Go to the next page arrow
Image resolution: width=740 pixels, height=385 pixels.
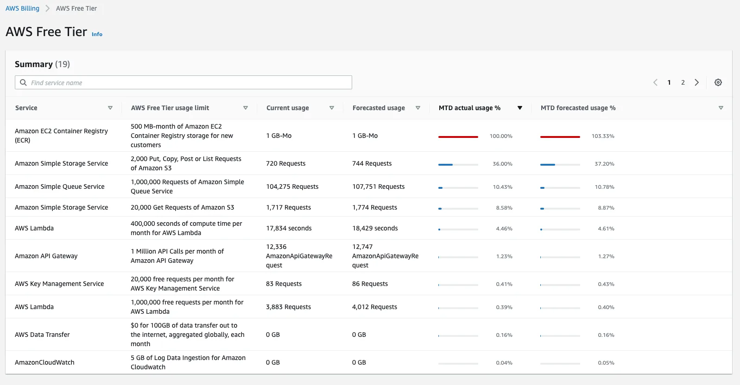pyautogui.click(x=696, y=82)
